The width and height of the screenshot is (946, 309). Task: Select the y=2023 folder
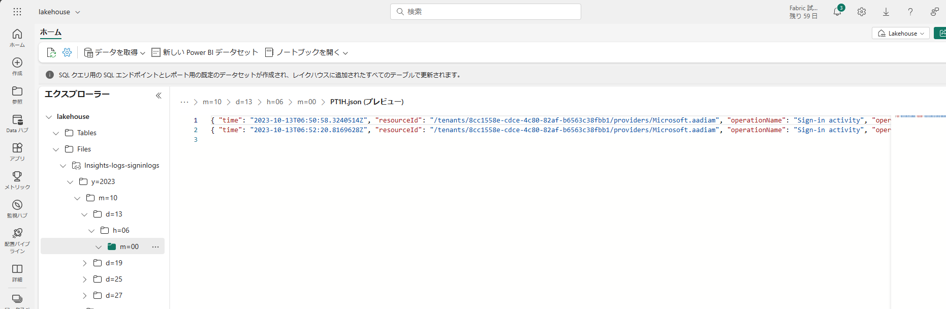click(103, 182)
